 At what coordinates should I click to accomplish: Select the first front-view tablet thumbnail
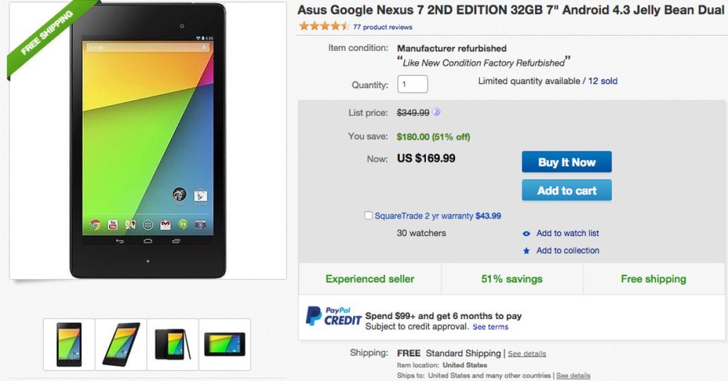coord(69,344)
